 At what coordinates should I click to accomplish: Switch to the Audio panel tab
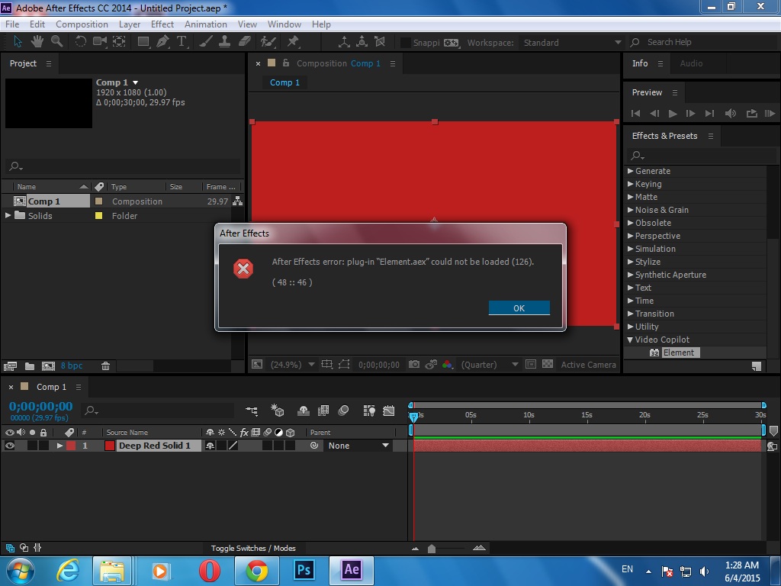691,63
